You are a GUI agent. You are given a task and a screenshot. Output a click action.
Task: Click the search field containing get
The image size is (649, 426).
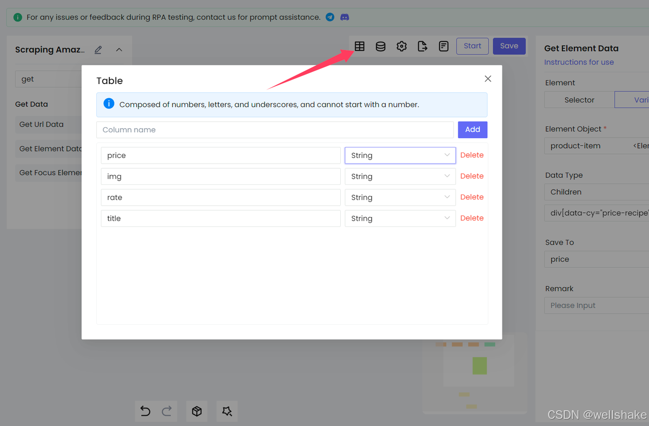[49, 79]
